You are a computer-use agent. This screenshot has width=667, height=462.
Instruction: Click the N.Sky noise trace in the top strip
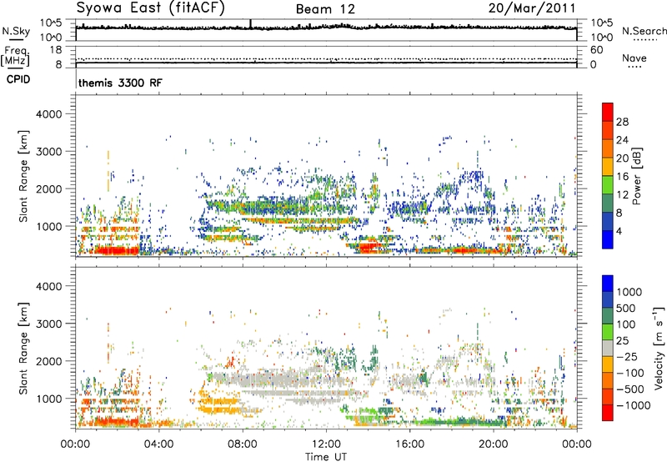click(326, 28)
